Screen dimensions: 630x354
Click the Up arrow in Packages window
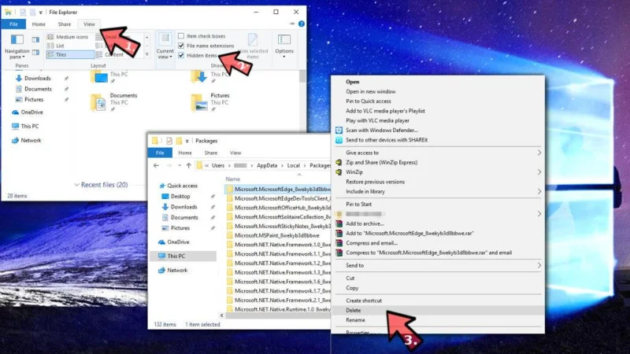[x=188, y=165]
